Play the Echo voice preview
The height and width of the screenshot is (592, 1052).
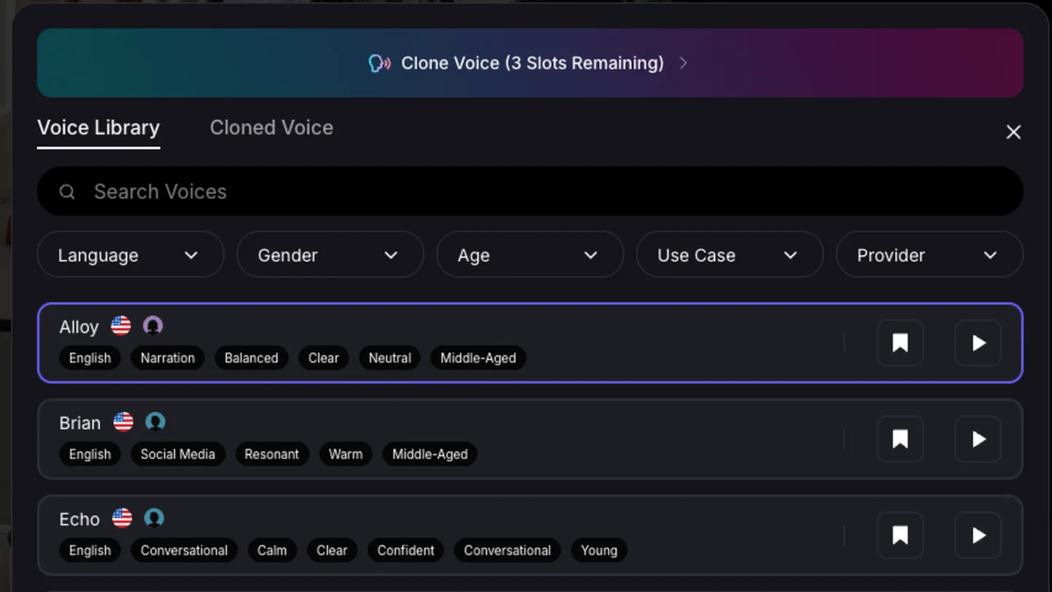point(977,536)
